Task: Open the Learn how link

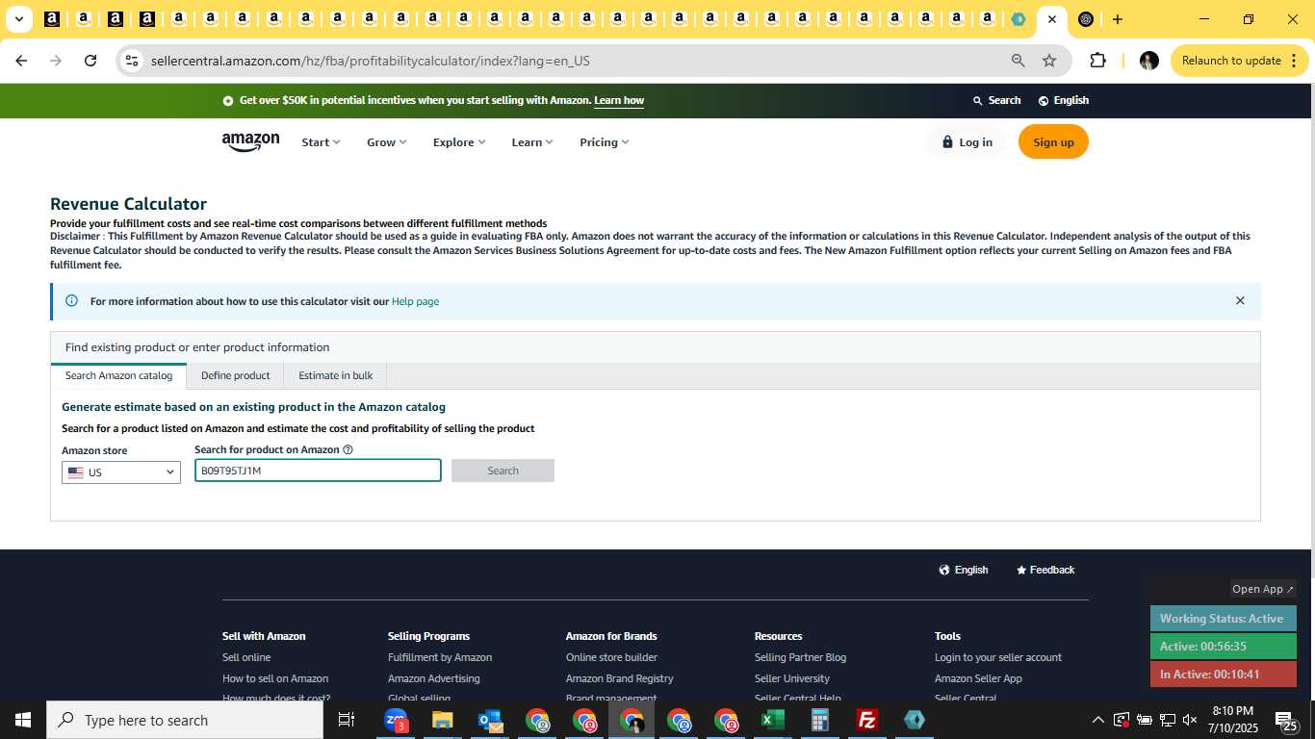Action: 619,100
